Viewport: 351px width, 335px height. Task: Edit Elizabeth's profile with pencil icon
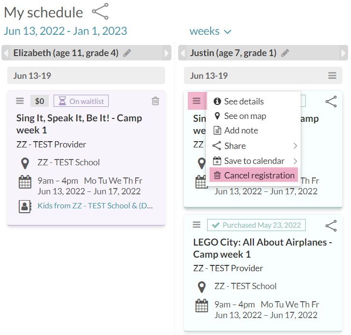(127, 53)
